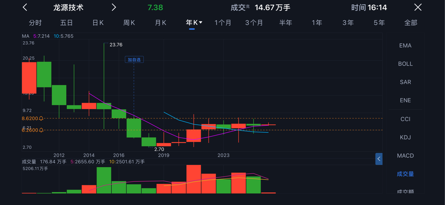
Task: Collapse the indicator panel with blue arrow
Action: click(379, 159)
